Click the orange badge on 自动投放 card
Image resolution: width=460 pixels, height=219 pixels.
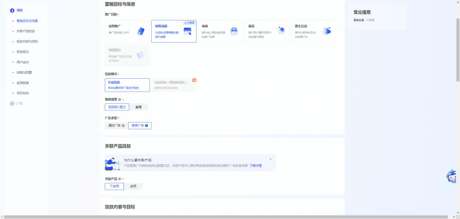(x=194, y=80)
